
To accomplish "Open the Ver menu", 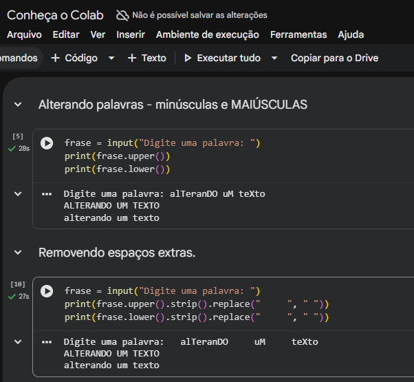I will point(98,34).
